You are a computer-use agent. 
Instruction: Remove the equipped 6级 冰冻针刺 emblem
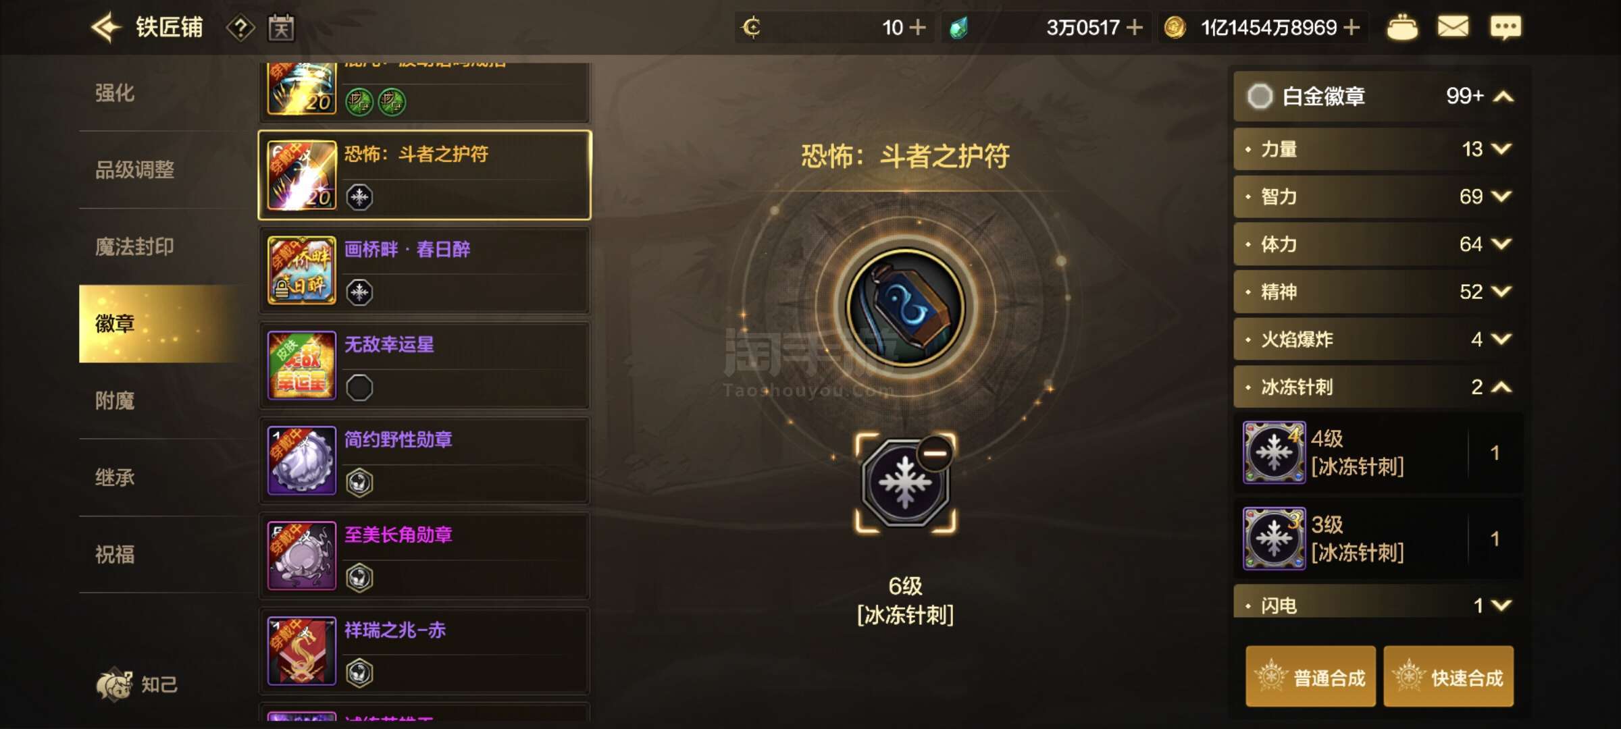point(935,453)
